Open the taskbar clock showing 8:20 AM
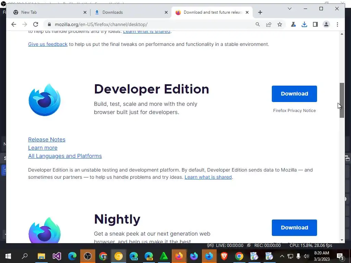Screen dimensions: 351x263 [x=322, y=256]
